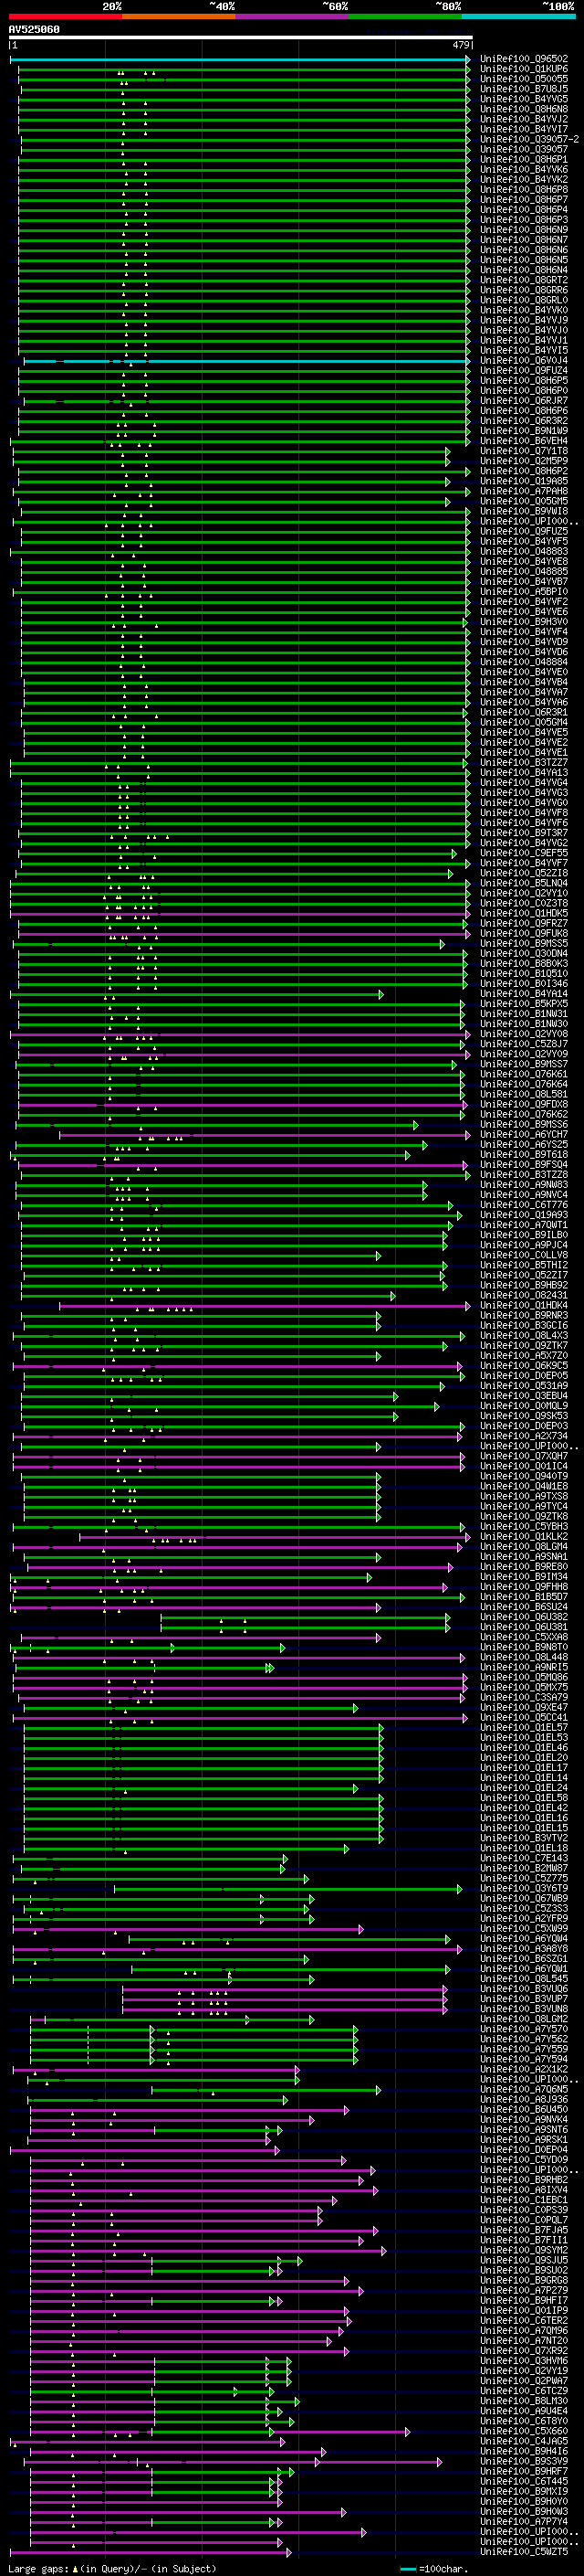584x2576 pixels.
Task: Open the UniRef100_B3VUQ6 entry
Action: click(524, 1989)
